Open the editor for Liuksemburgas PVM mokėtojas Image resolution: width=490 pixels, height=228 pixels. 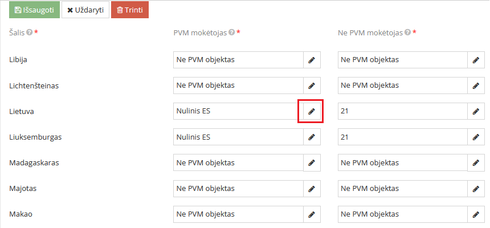[311, 137]
